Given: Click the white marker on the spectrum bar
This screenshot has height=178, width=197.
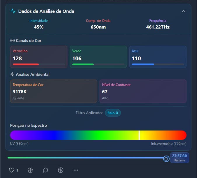Looking at the screenshot, I should [x=139, y=135].
